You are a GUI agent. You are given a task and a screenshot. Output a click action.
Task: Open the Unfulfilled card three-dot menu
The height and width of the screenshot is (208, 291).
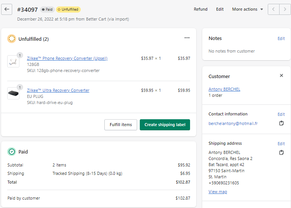click(187, 38)
